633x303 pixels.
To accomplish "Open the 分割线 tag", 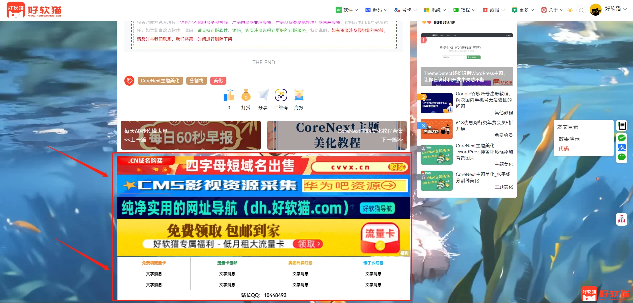I will [x=196, y=81].
